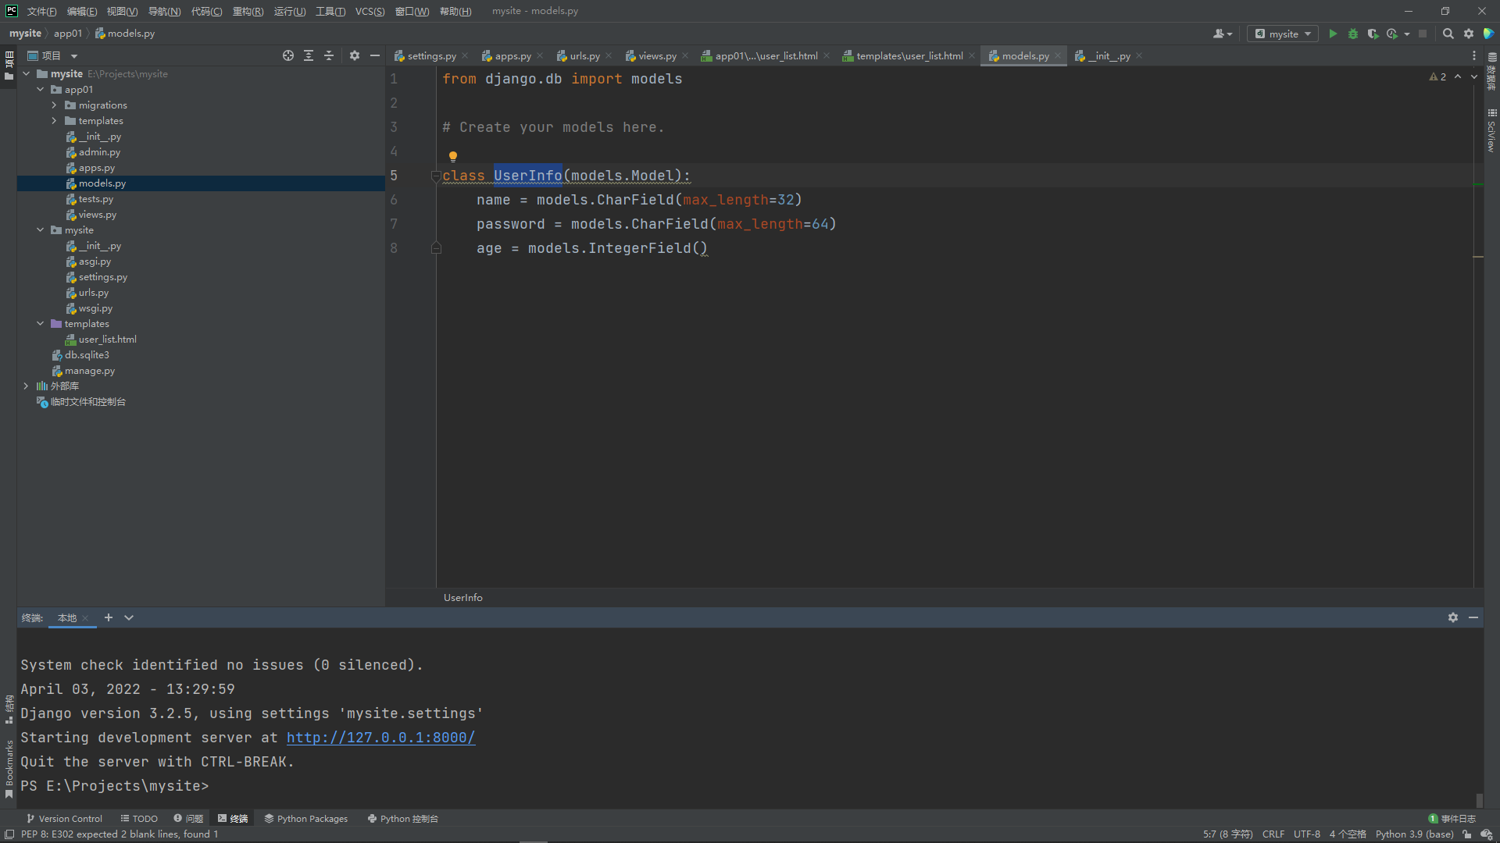Run the mysite configuration with the green play icon

(1333, 34)
